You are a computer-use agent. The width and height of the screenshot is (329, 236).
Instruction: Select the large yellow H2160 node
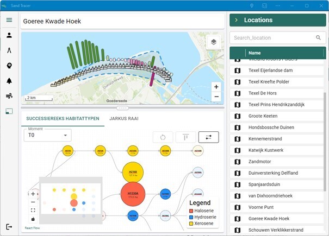tap(133, 173)
